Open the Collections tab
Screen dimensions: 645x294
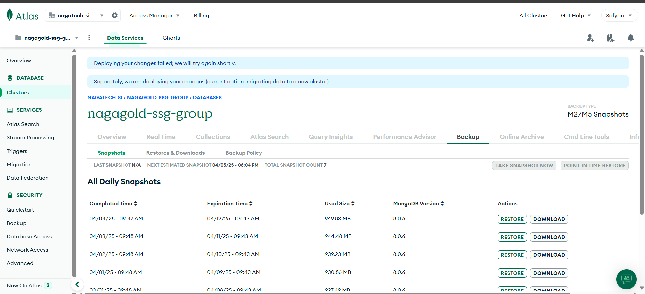click(213, 137)
